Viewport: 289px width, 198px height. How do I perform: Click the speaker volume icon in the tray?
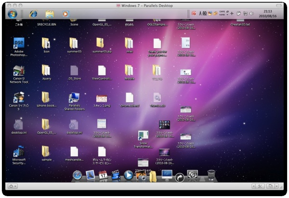pos(252,13)
